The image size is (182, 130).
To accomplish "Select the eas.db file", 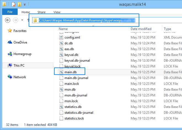I will coord(69,49).
